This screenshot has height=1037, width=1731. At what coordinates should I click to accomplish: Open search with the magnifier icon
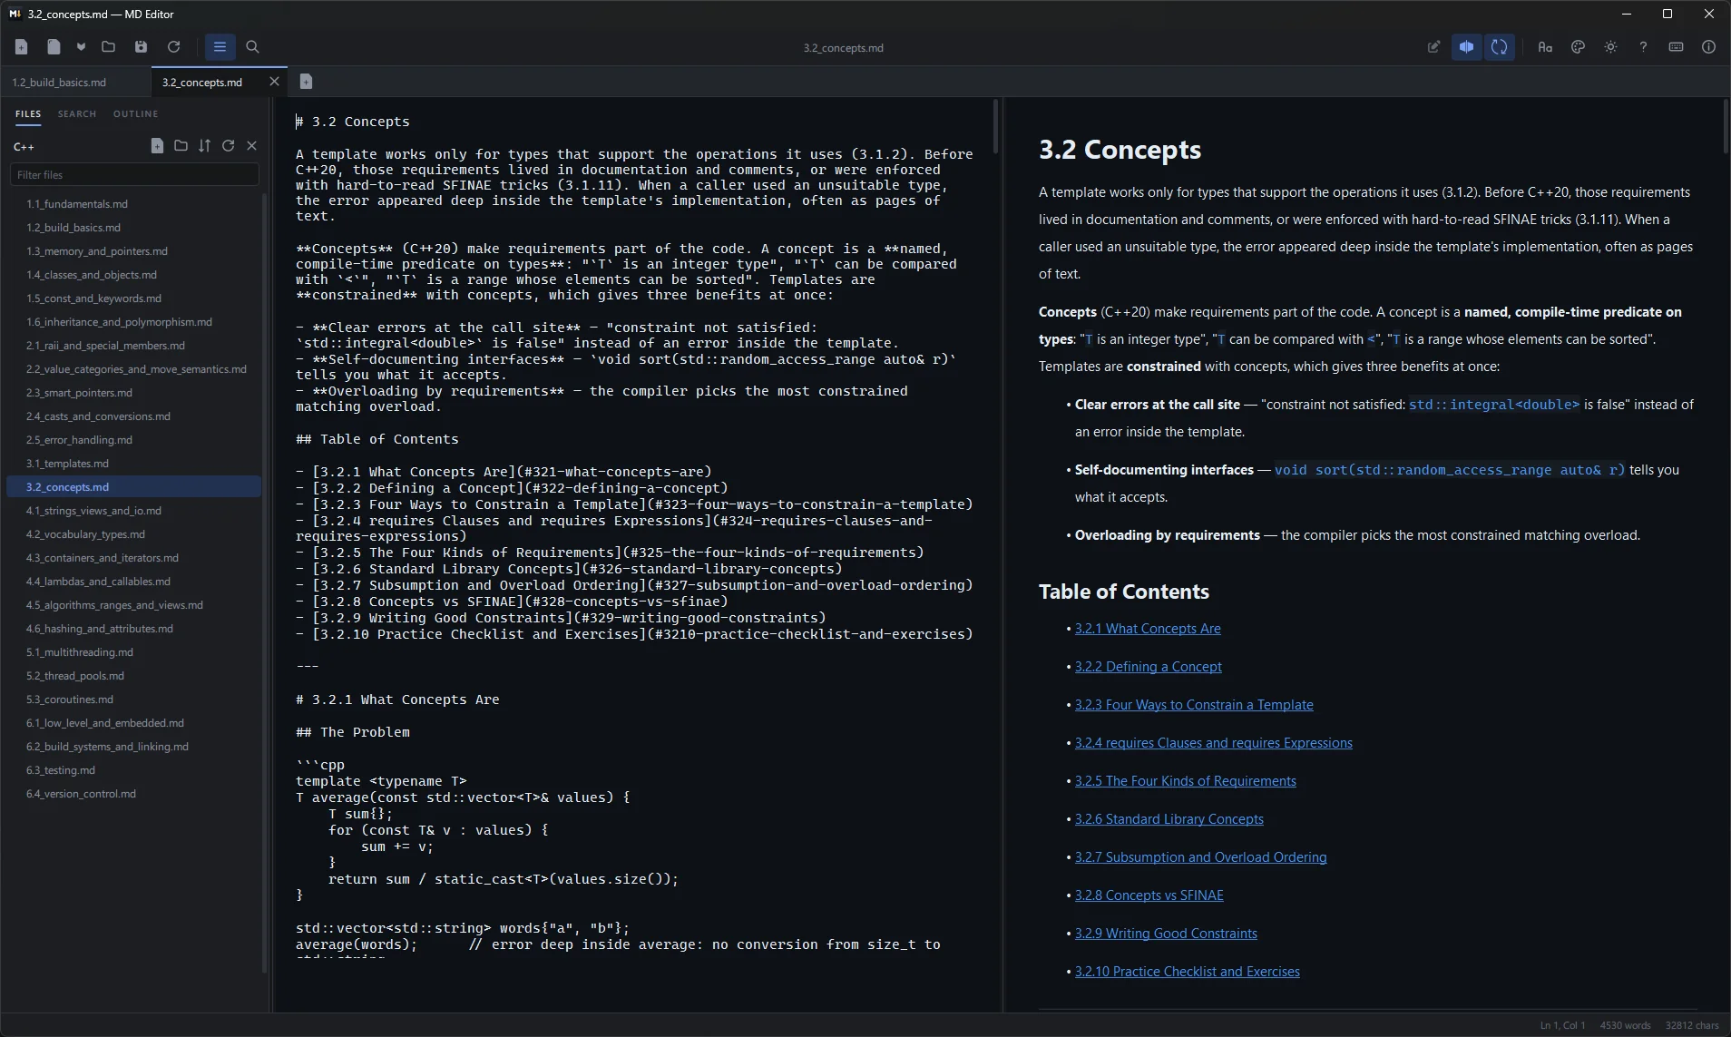pyautogui.click(x=252, y=47)
